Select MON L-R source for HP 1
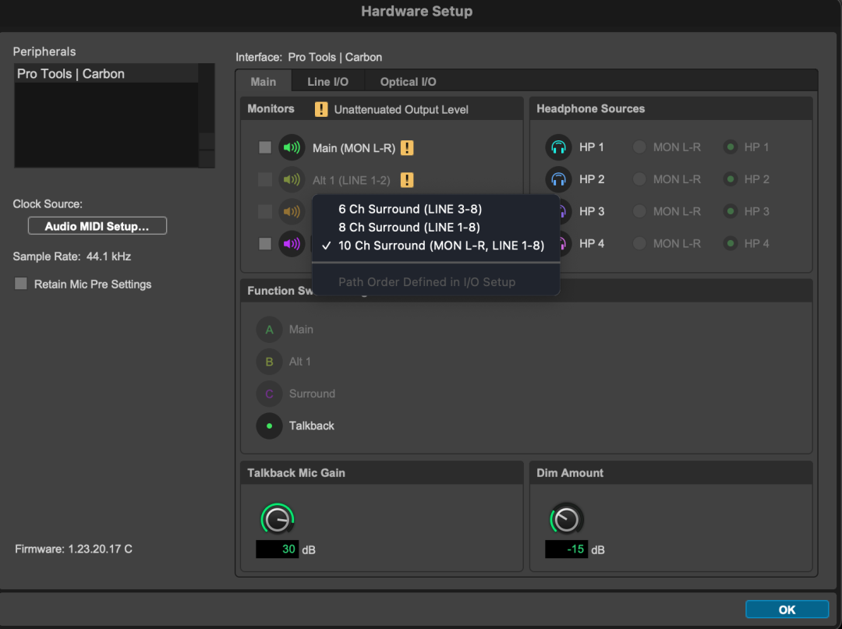This screenshot has width=842, height=629. (639, 147)
